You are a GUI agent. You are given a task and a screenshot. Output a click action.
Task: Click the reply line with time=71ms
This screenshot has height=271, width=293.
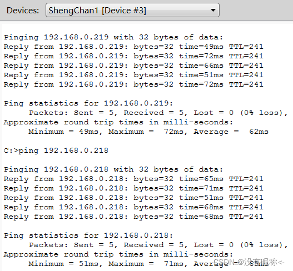click(133, 188)
